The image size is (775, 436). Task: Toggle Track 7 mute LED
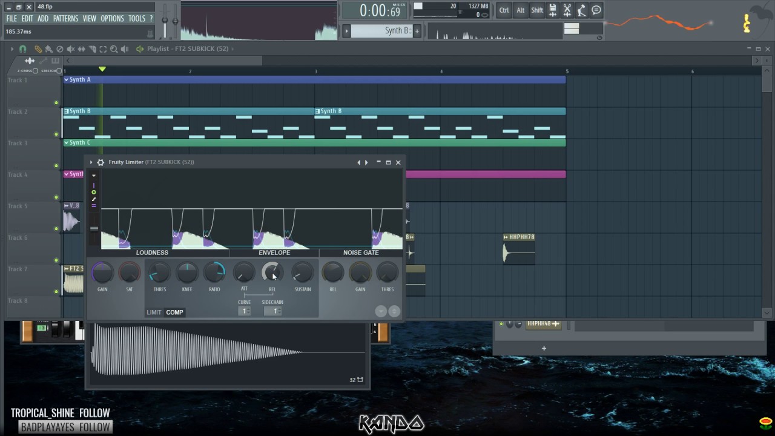tap(56, 292)
